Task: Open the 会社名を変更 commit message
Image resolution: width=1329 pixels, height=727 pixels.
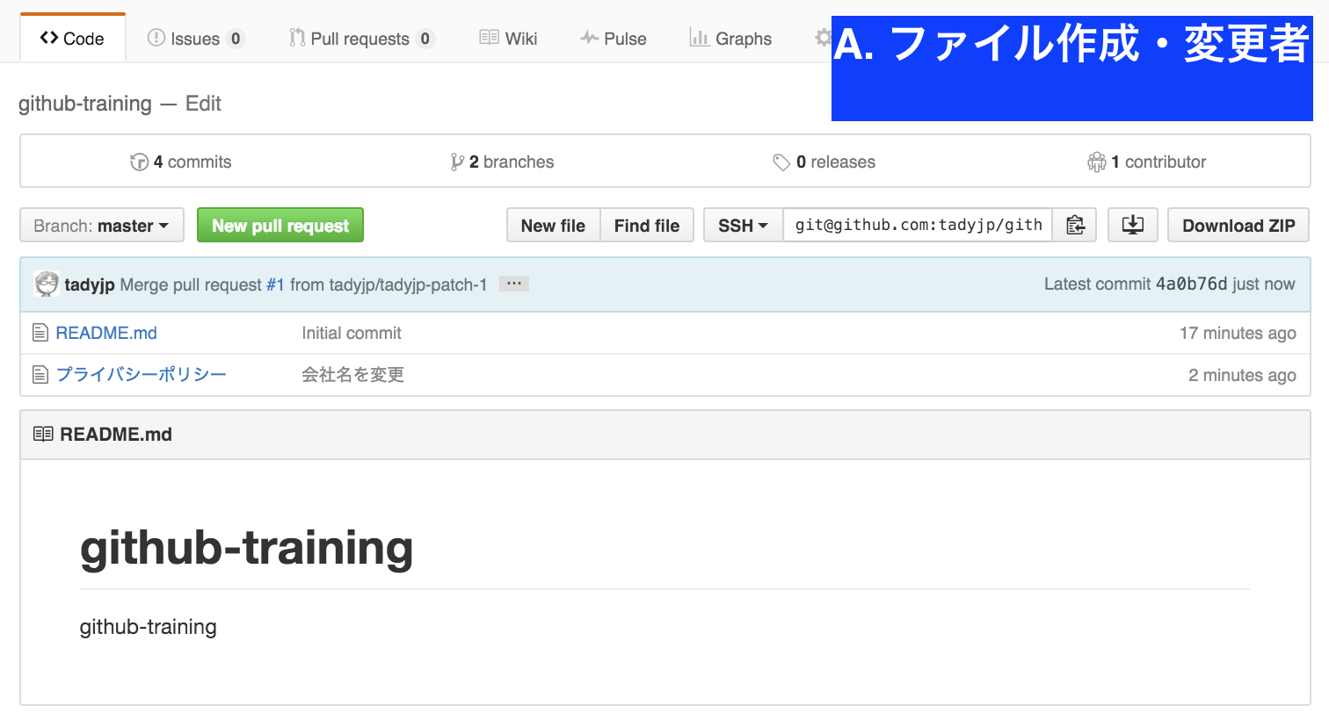Action: tap(353, 375)
